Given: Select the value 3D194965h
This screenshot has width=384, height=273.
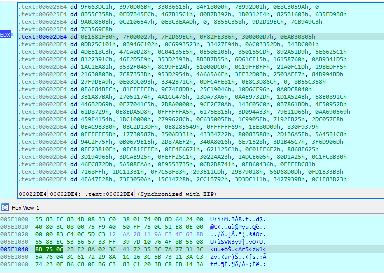Looking at the screenshot, I should [x=96, y=157].
